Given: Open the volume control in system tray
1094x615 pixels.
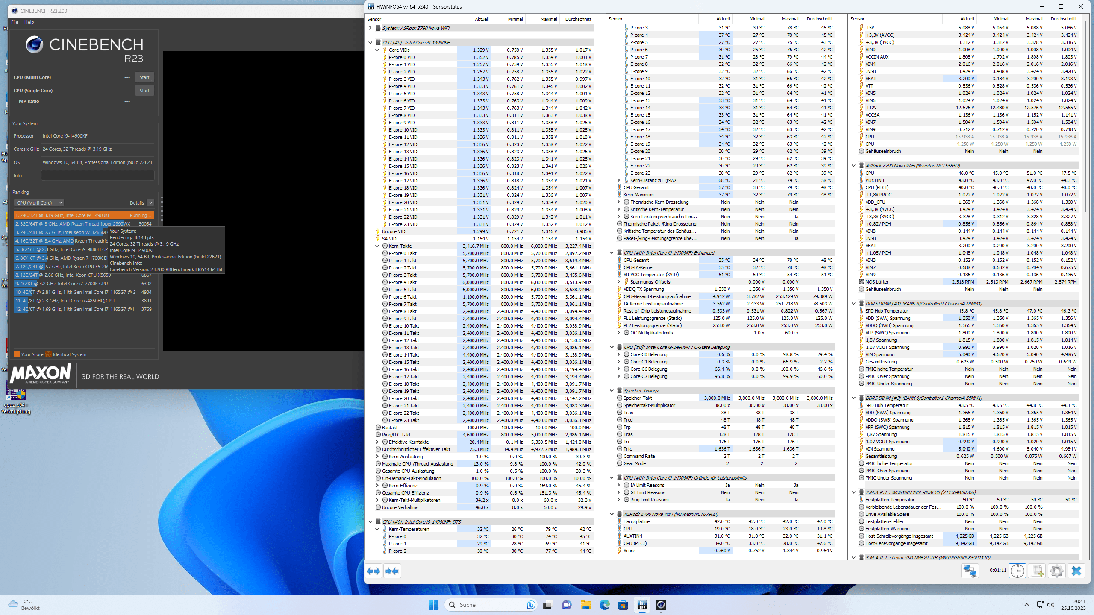Looking at the screenshot, I should pos(1051,605).
